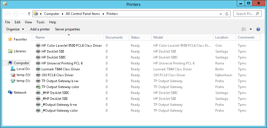
Task: Click All Control Panel Items breadcrumb
Action: point(83,14)
